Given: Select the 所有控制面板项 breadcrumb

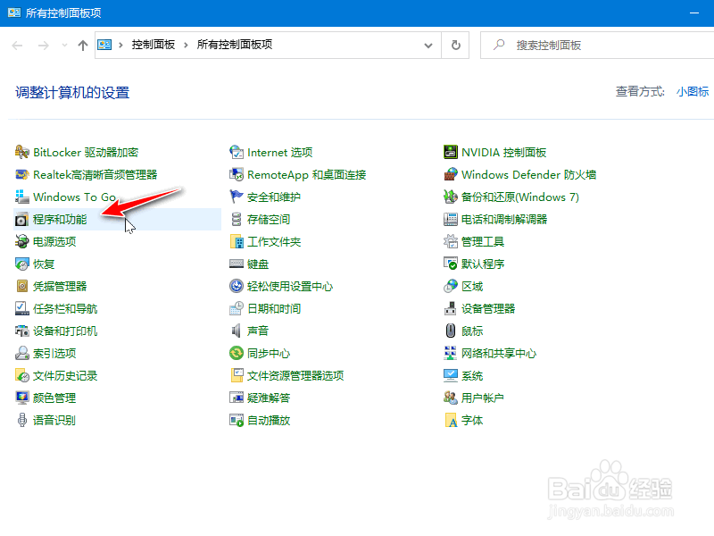Looking at the screenshot, I should 235,45.
